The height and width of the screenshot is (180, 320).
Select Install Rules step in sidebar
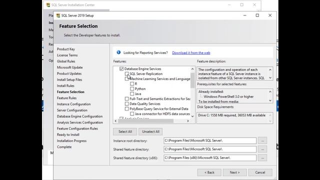click(x=65, y=85)
